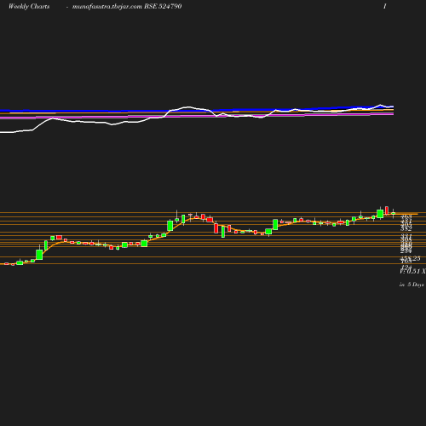Click the "Weekly Charts" title text
The height and width of the screenshot is (426, 426).
pyautogui.click(x=29, y=7)
